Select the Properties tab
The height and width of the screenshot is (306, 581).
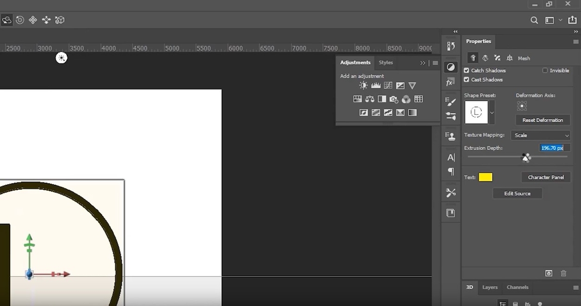tap(478, 42)
